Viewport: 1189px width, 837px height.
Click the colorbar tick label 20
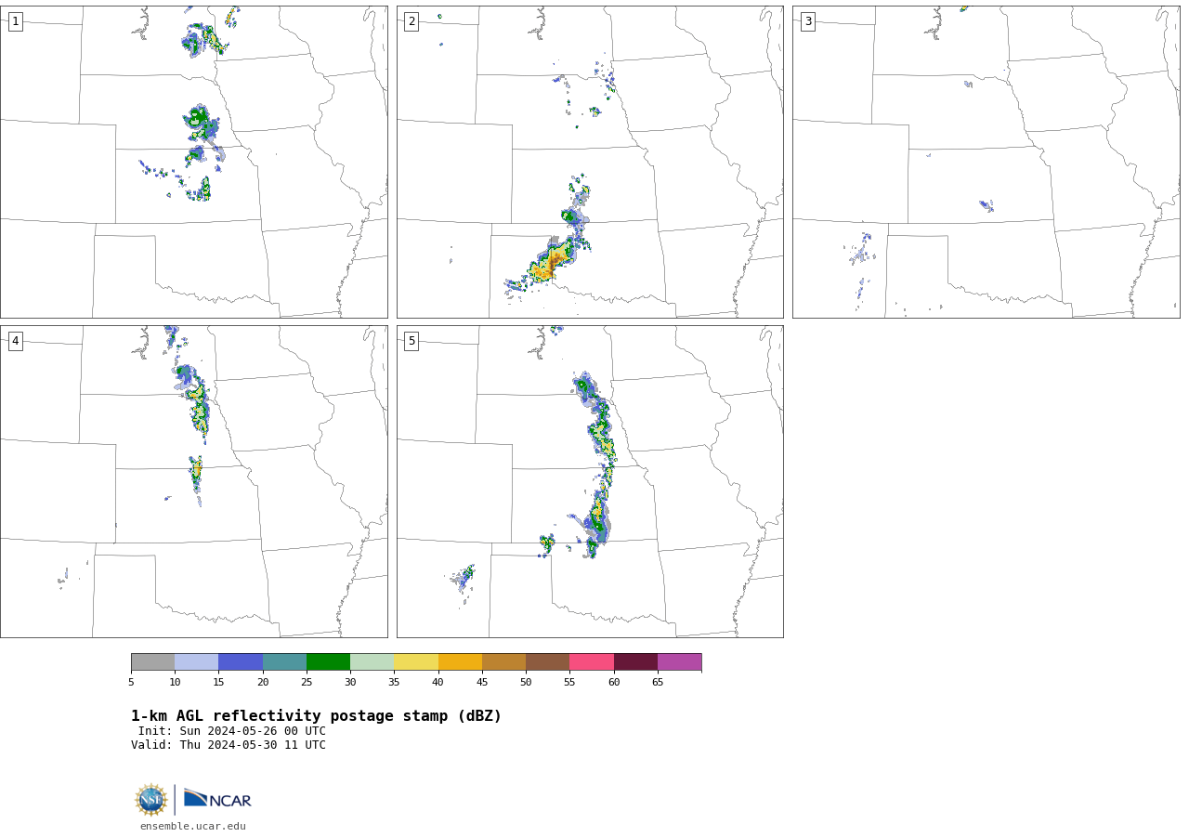tap(263, 683)
